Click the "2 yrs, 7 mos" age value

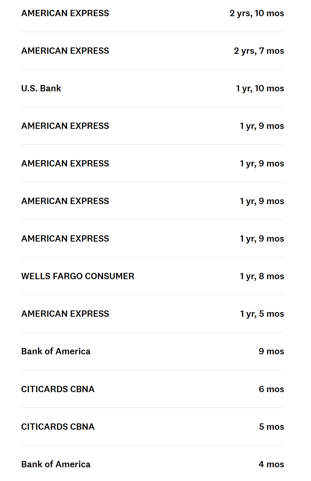[x=259, y=51]
